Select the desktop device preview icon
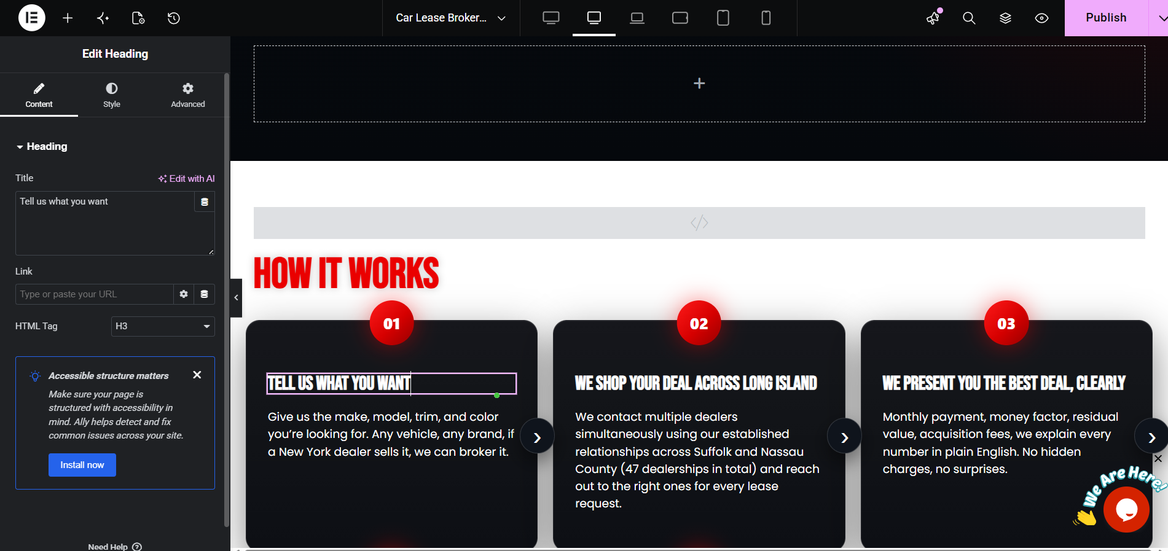1168x551 pixels. coord(594,18)
